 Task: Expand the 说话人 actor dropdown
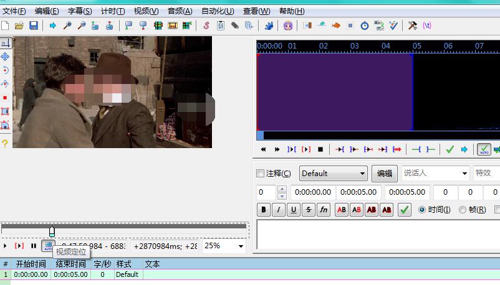464,174
